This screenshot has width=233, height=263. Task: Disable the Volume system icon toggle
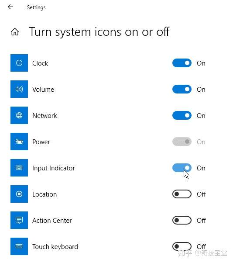click(182, 89)
